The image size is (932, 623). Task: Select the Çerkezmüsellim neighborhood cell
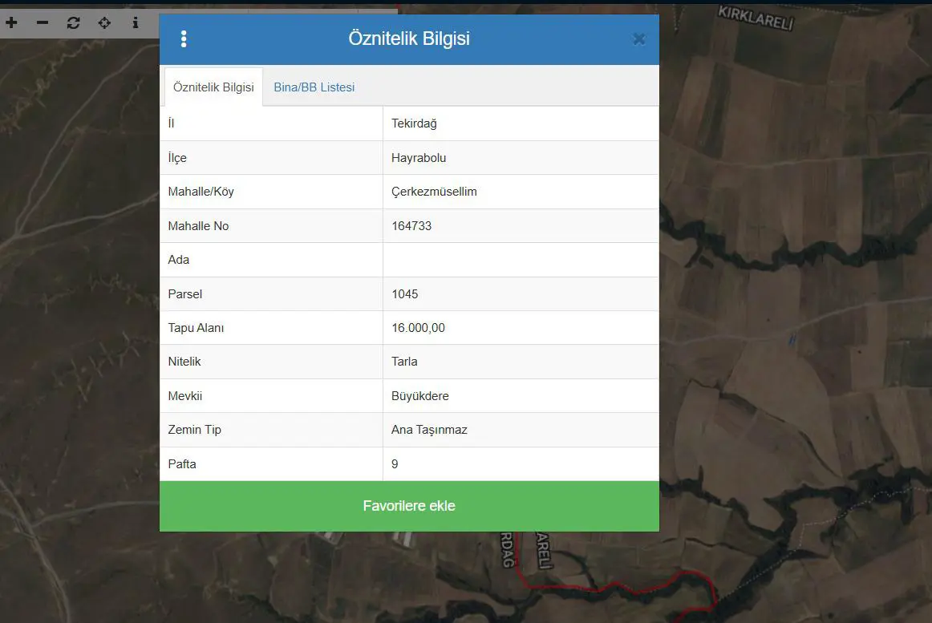(521, 192)
